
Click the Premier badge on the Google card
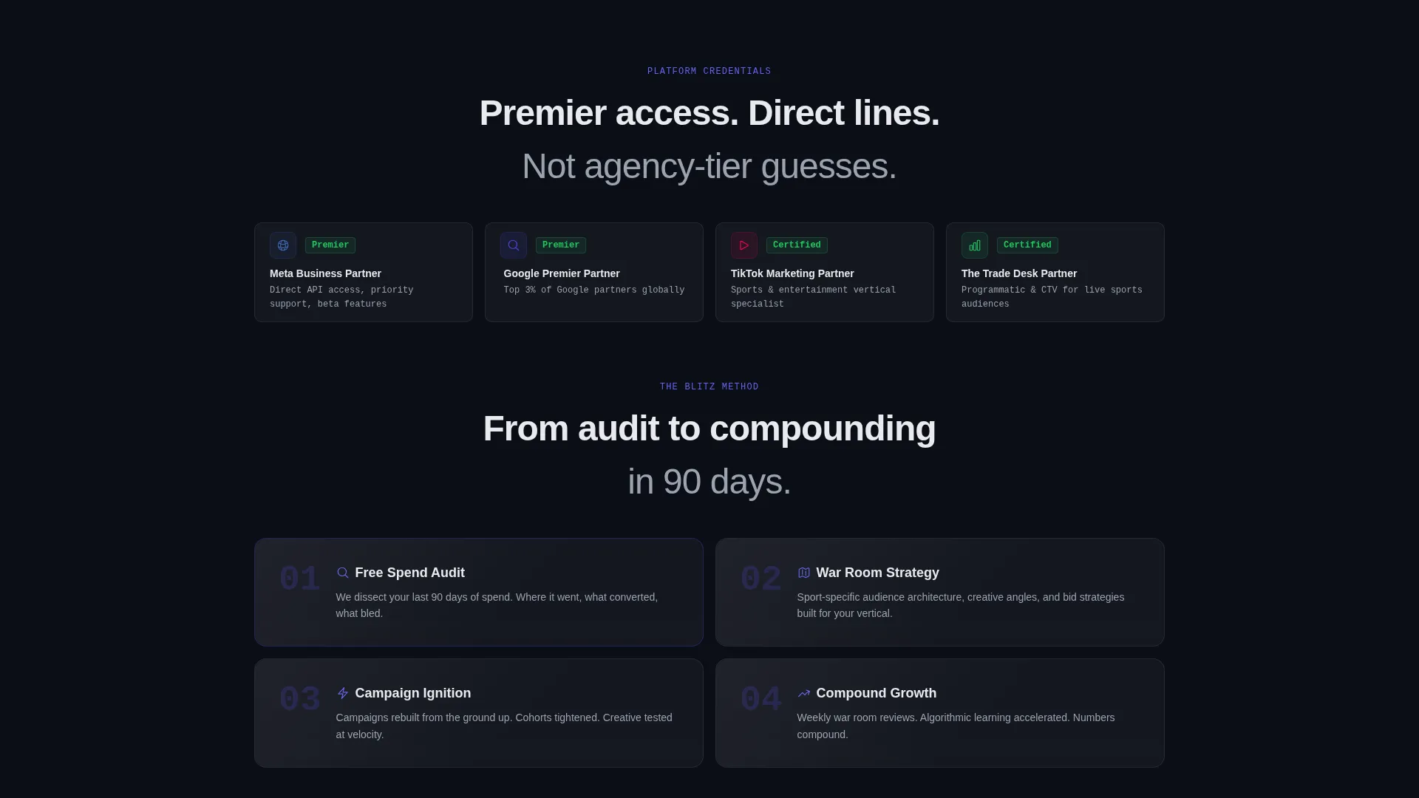(x=561, y=245)
